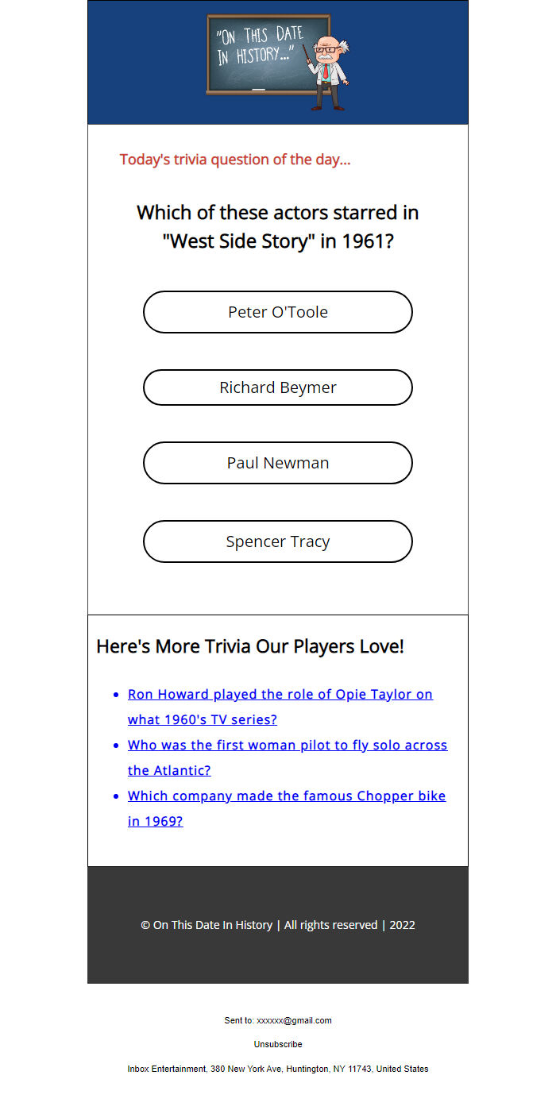556x1106 pixels.
Task: Click the red 'Today's trivia question' text
Action: [235, 160]
